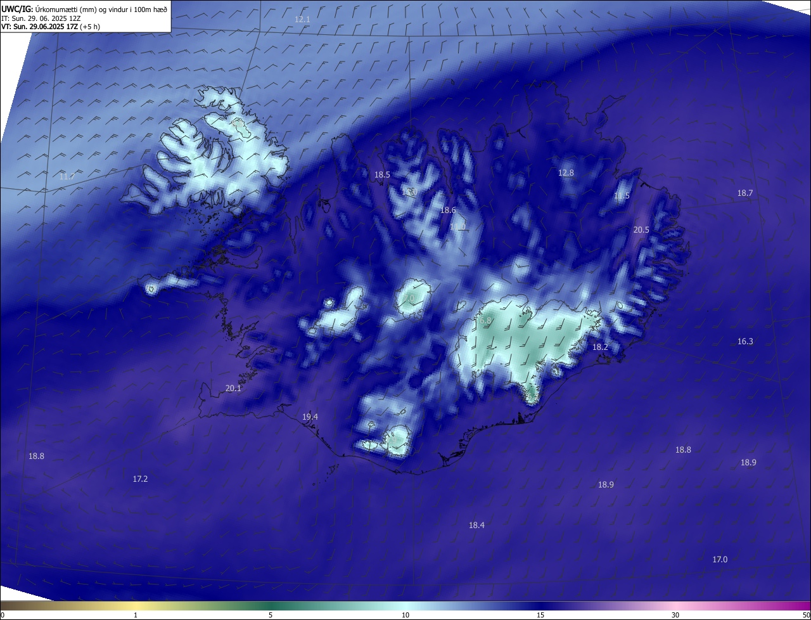
Task: Click the 20.1 value label
Action: coord(233,389)
